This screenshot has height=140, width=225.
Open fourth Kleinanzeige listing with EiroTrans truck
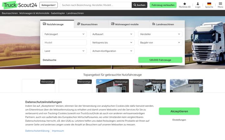click(x=149, y=86)
